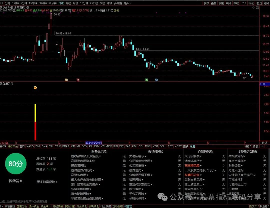The height and width of the screenshot is (208, 270).
Task: Click the diamond icon at chart's upper right
Action: pos(253,7)
